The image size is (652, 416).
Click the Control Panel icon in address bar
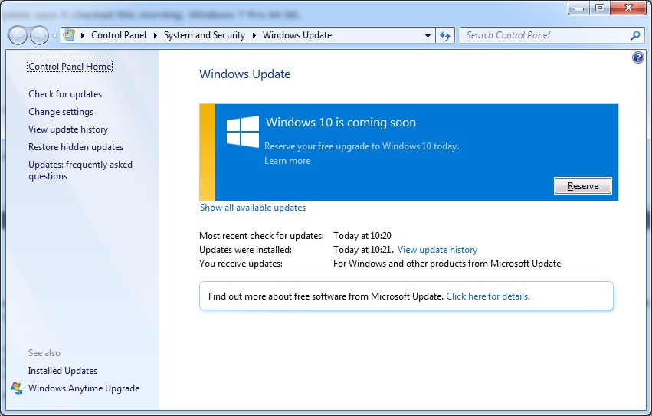pyautogui.click(x=69, y=35)
